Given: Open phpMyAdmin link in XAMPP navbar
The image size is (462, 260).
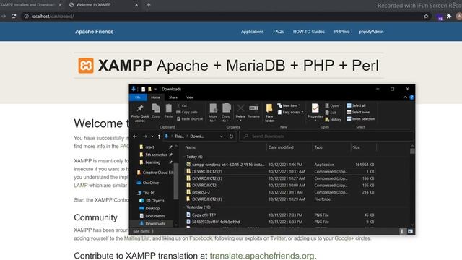Looking at the screenshot, I should [371, 32].
